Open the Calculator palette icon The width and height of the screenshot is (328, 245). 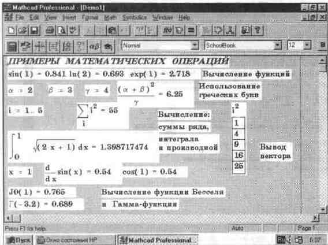[x=12, y=46]
